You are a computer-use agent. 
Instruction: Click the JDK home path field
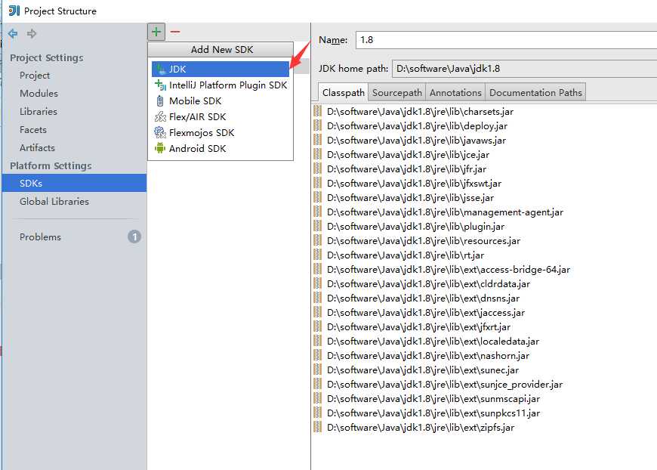(524, 69)
